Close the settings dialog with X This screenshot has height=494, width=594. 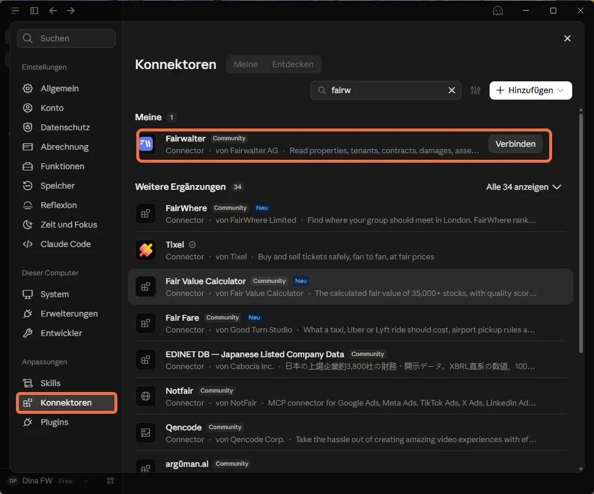click(567, 38)
